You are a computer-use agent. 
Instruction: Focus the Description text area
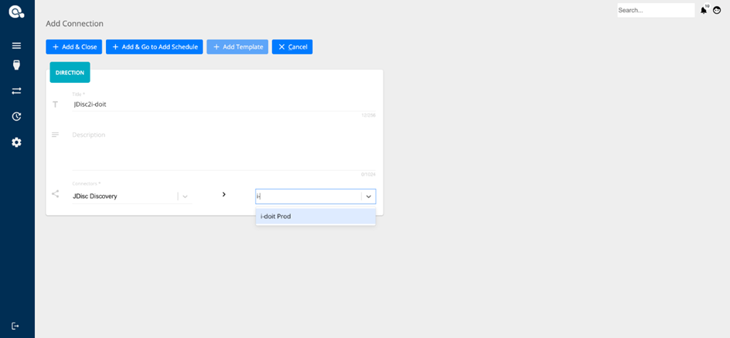click(223, 147)
